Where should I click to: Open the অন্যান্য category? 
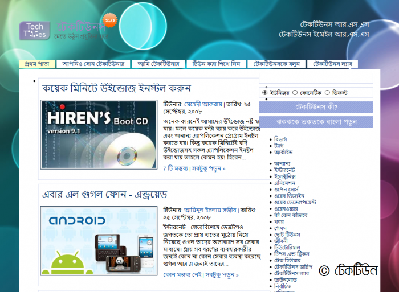click(282, 164)
